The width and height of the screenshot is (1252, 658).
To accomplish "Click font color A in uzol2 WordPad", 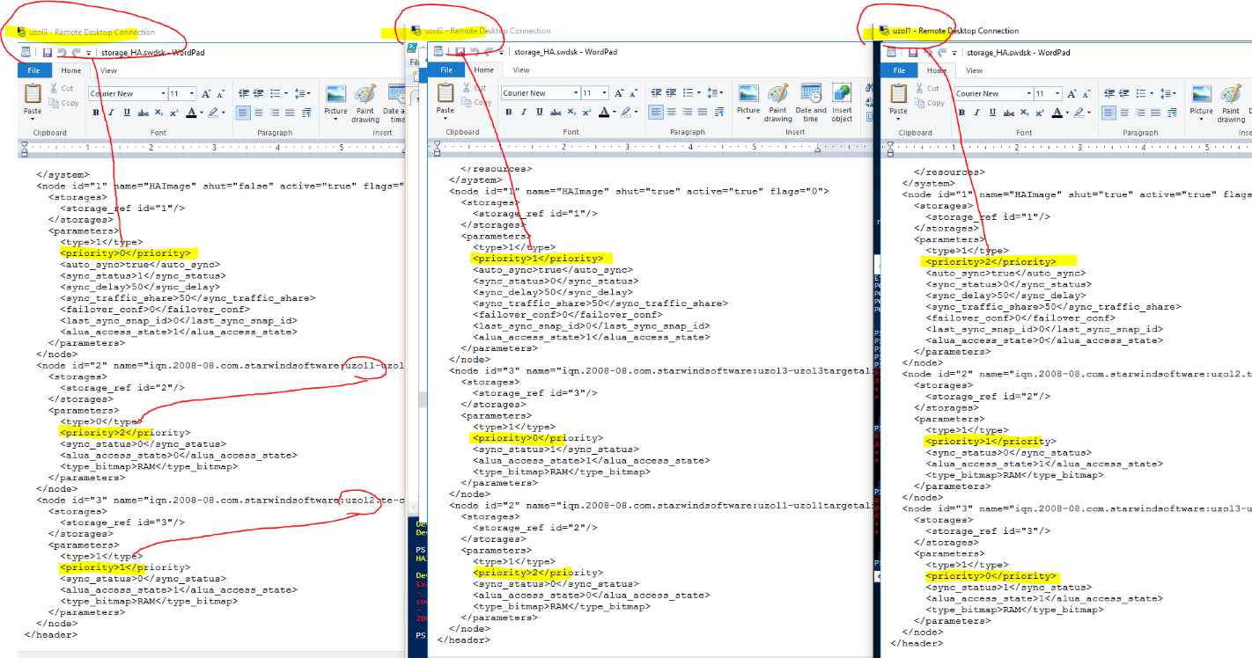I will pos(606,112).
